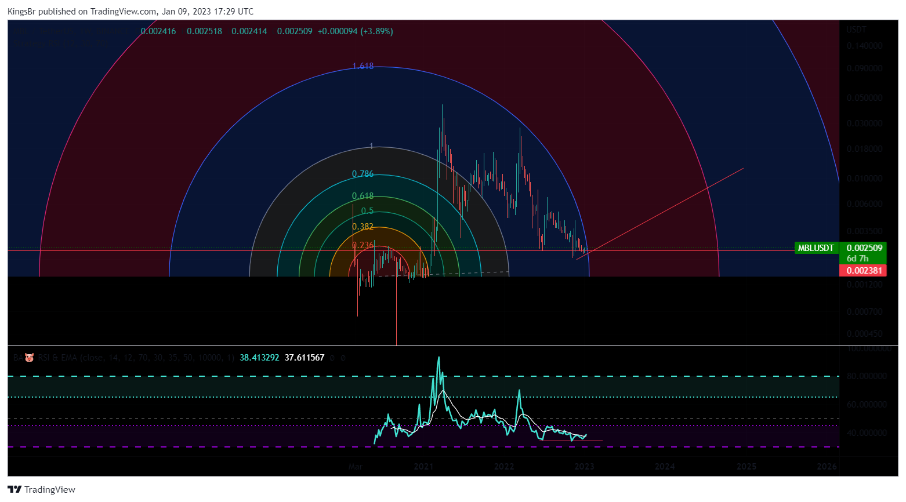Click the red 0.002381 price label
Image resolution: width=906 pixels, height=502 pixels.
(x=864, y=271)
